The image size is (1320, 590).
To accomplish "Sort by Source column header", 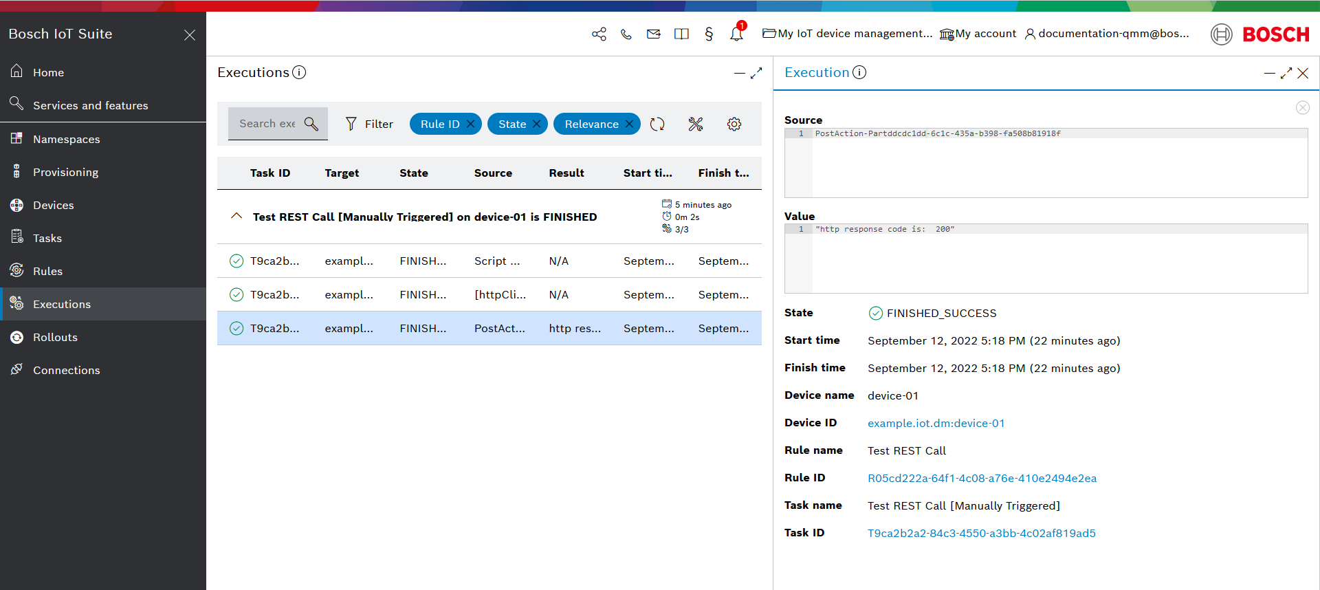I will [x=493, y=173].
